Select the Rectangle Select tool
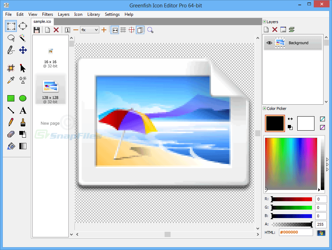Screen dimensions: 332x250 [x=11, y=26]
